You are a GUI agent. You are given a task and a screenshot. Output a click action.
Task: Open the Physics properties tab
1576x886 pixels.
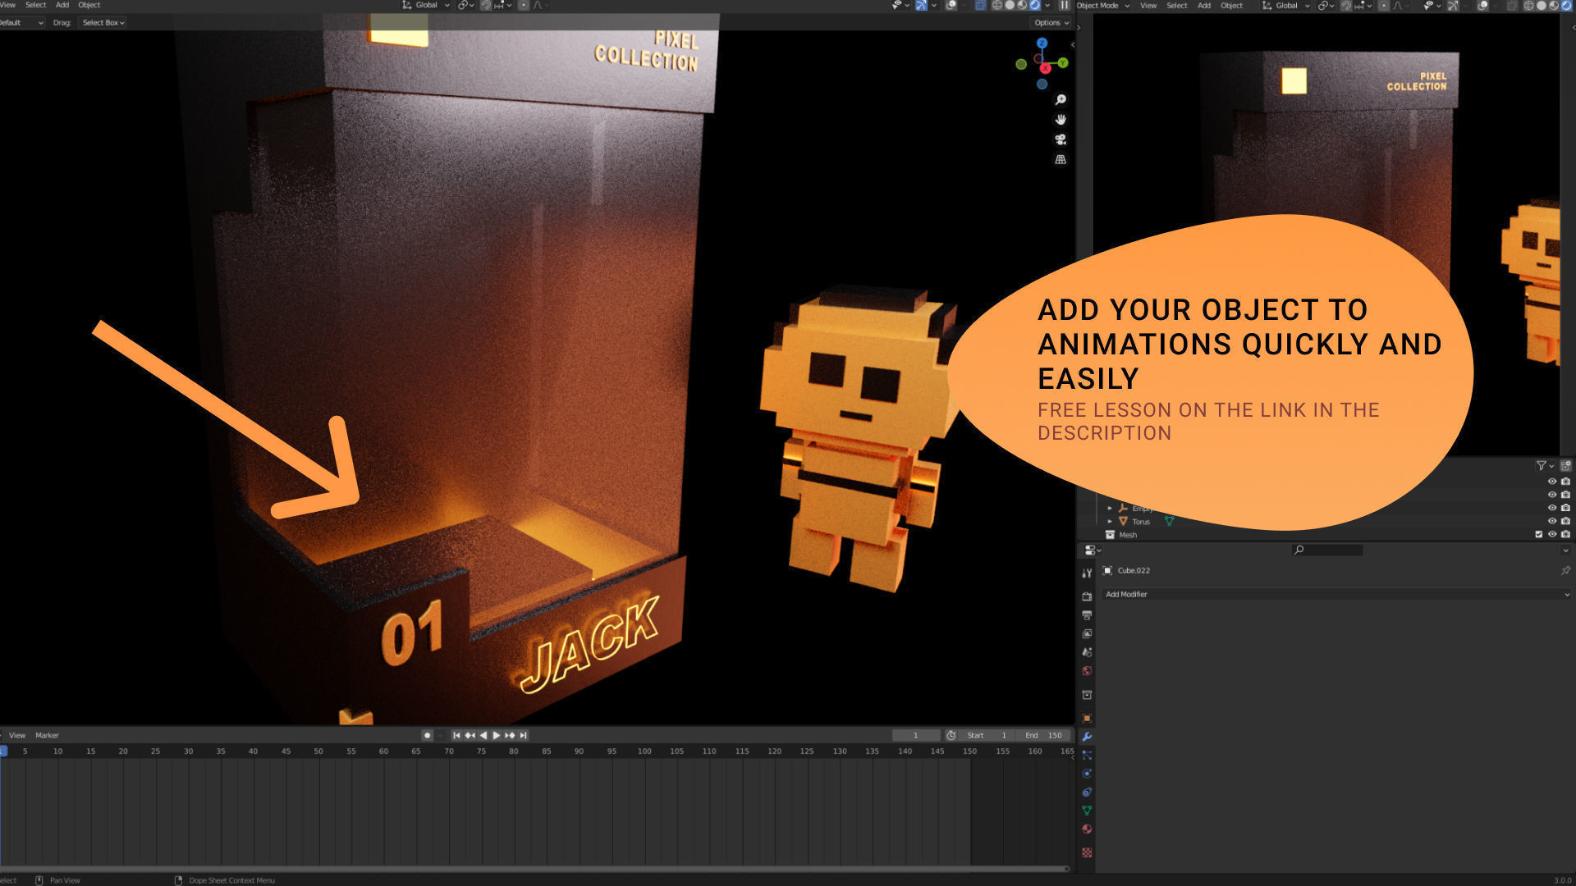point(1087,774)
